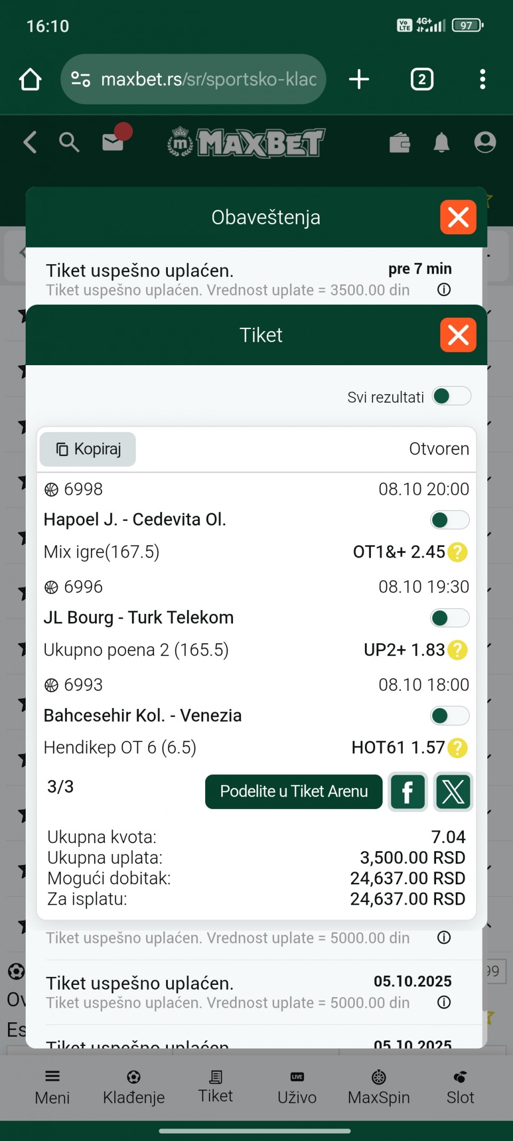
Task: Show help for OT1&+ 2.45 odds
Action: pos(457,552)
